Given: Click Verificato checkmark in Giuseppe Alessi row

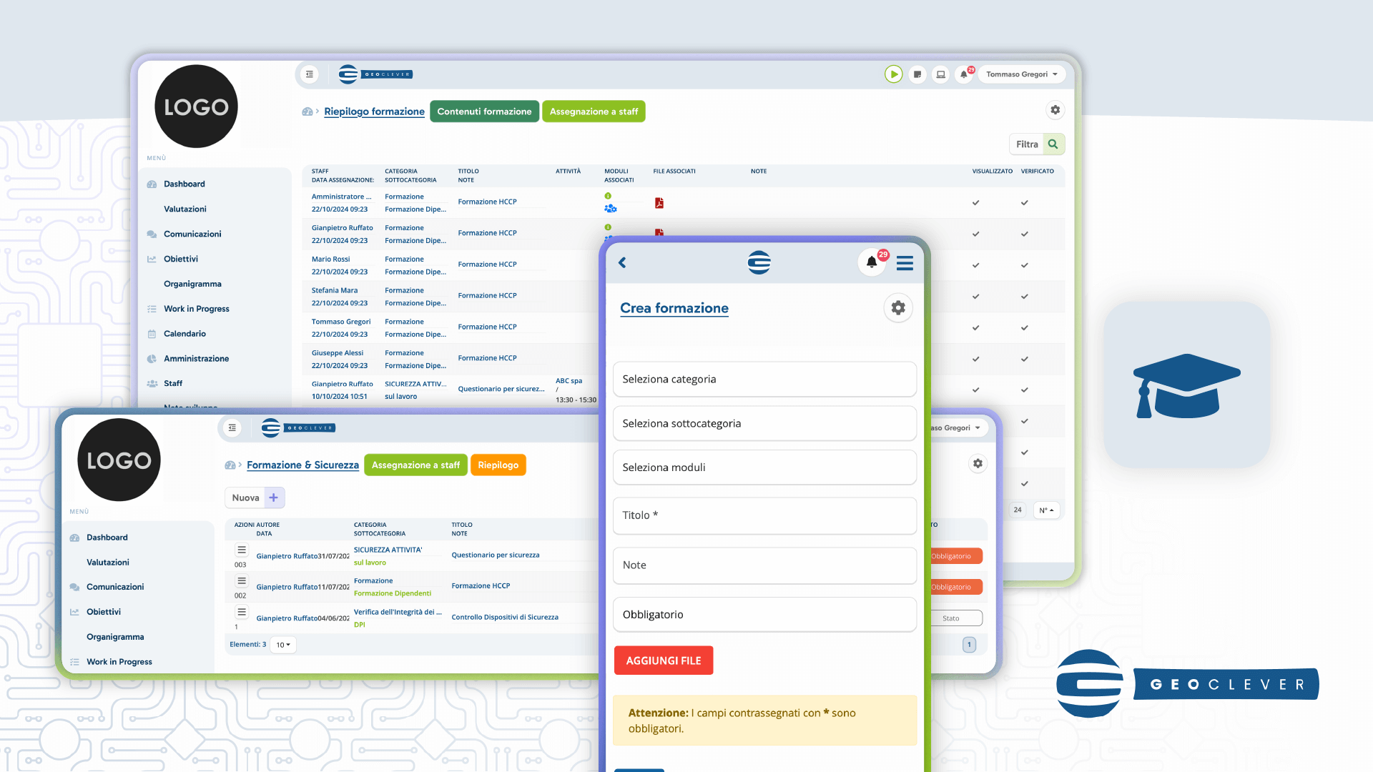Looking at the screenshot, I should (1024, 359).
